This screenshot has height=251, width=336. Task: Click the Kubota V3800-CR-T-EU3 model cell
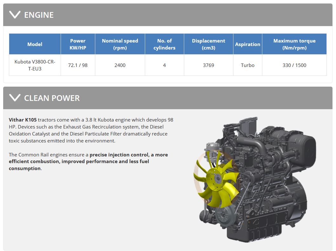tap(35, 65)
